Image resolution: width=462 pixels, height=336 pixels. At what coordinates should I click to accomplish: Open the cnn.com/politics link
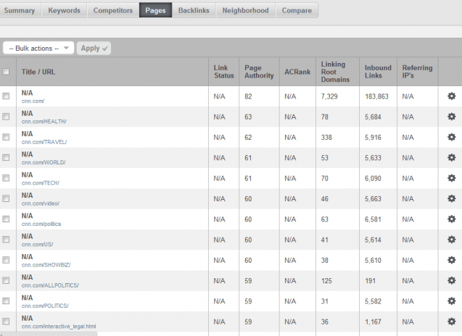(x=41, y=224)
